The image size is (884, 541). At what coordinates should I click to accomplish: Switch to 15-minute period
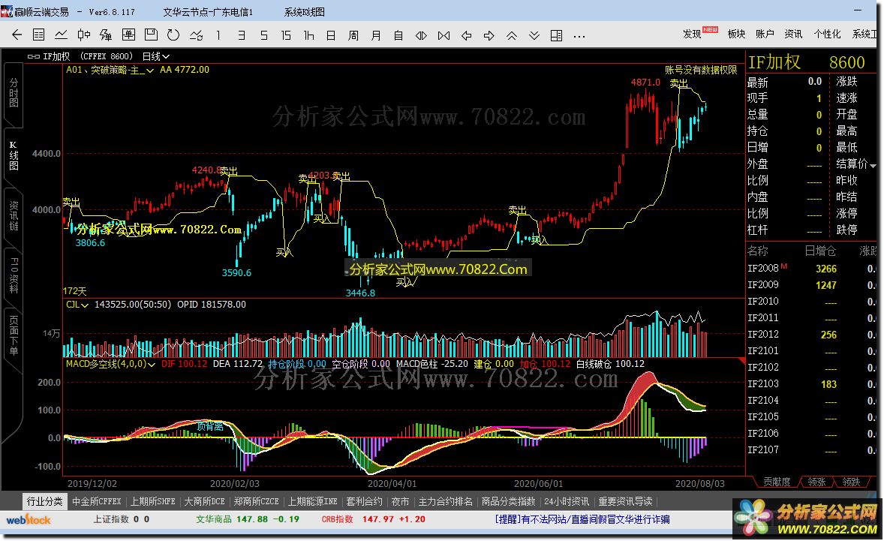point(286,35)
